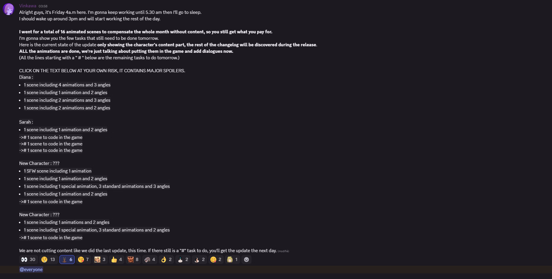
Task: Click Vinkawa's profile avatar
Action: (9, 9)
